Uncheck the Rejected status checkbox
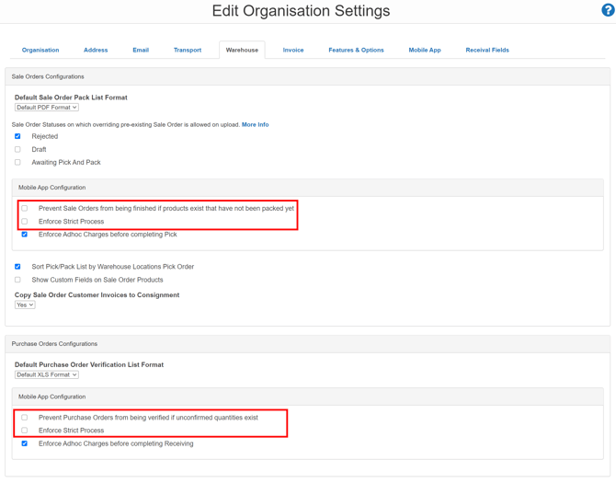 pyautogui.click(x=17, y=136)
